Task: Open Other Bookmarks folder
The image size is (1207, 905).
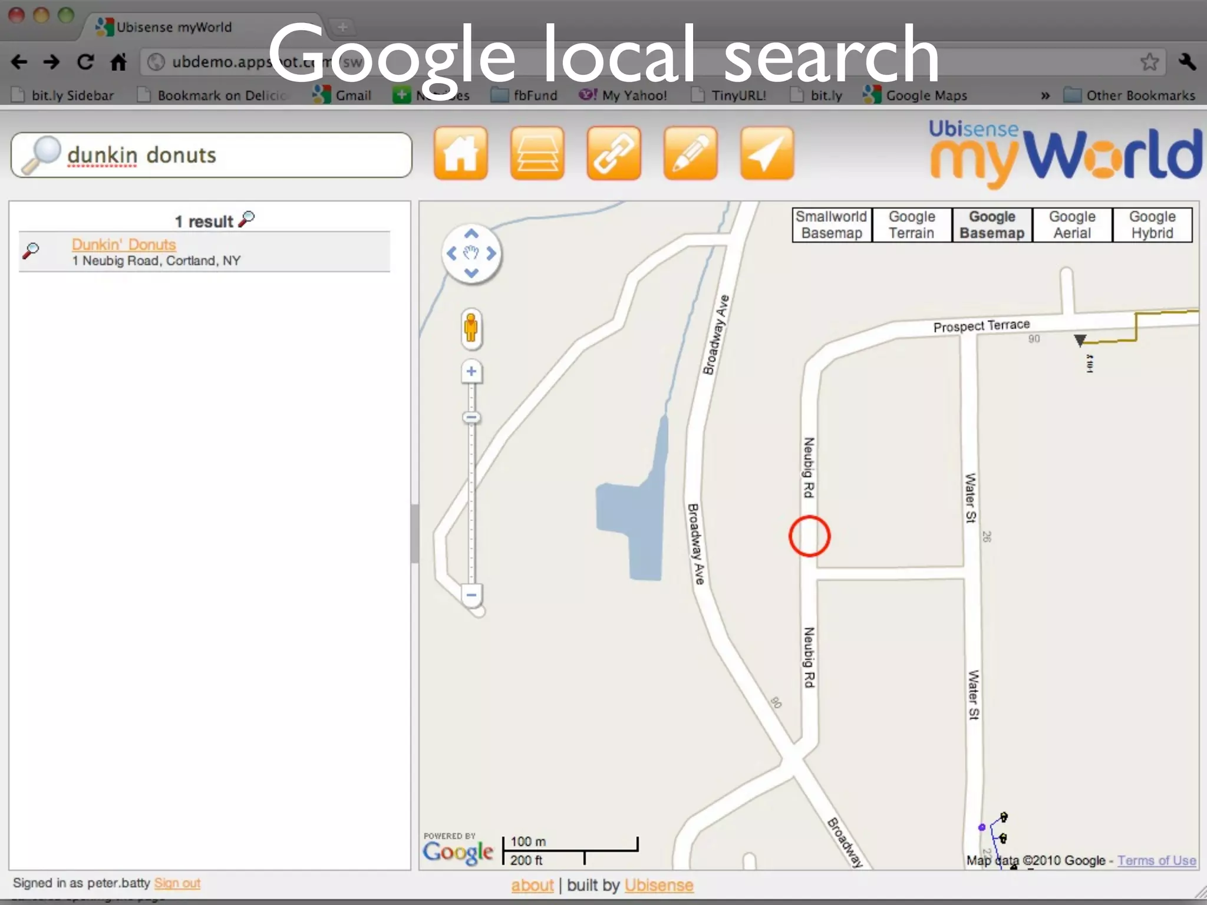Action: [x=1129, y=95]
